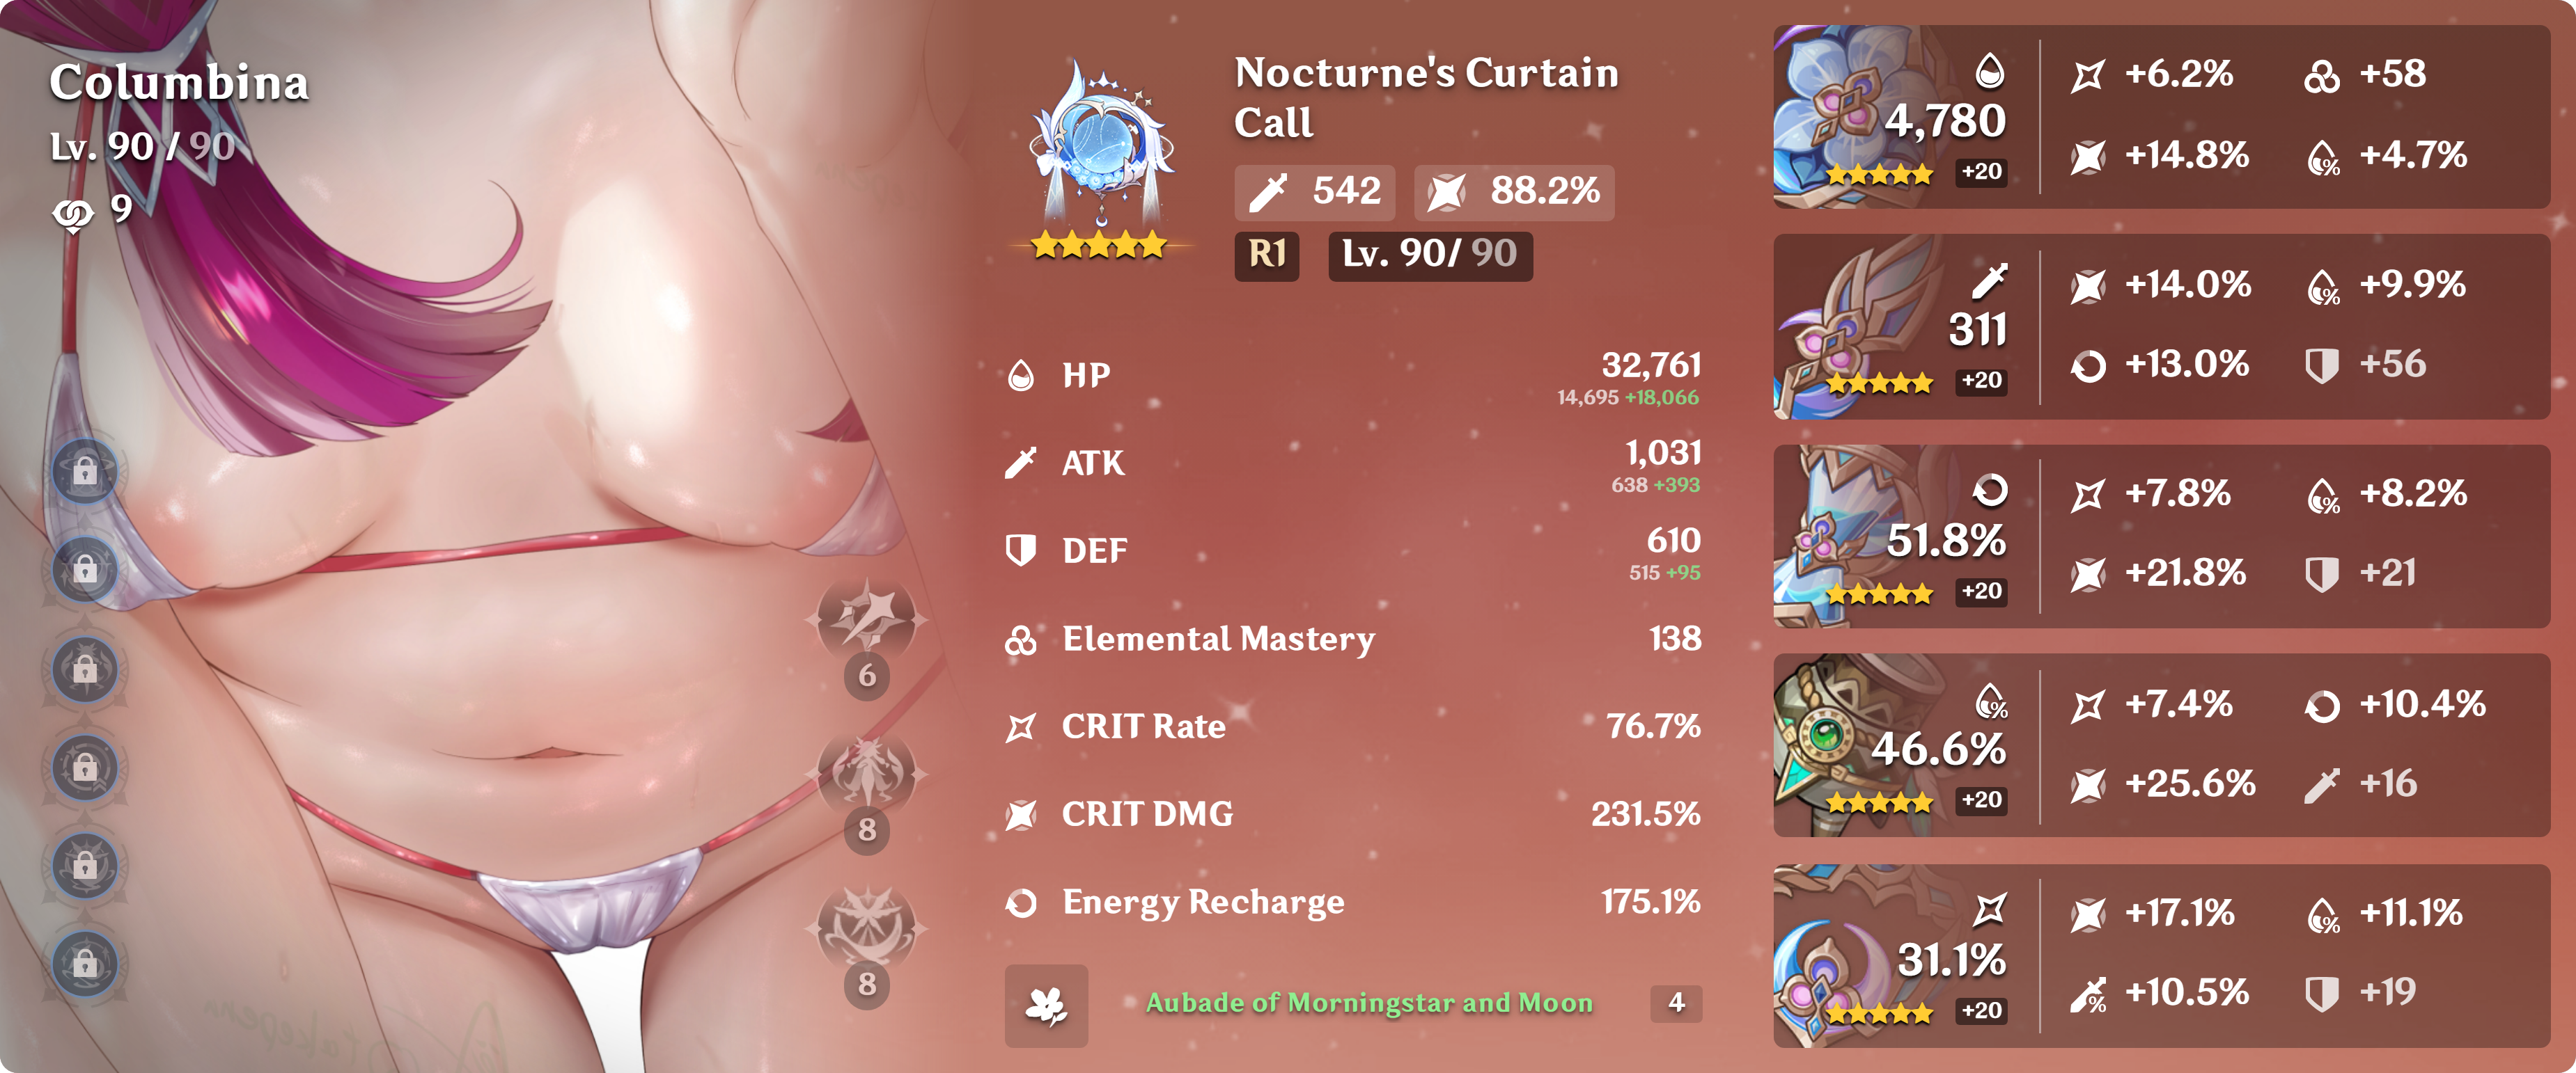Click the weapon Lv. 90/90 badge
This screenshot has width=2576, height=1073.
pyautogui.click(x=1430, y=255)
